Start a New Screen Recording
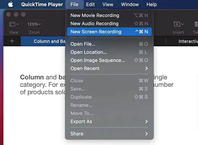The height and width of the screenshot is (145, 198). 109,32
